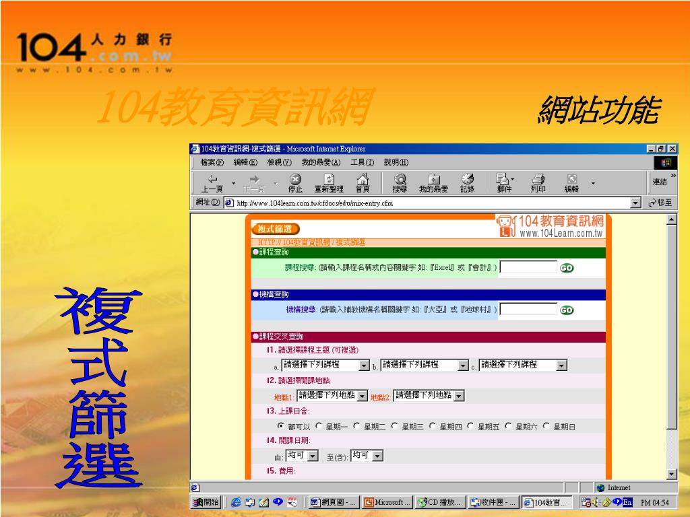Viewport: 690px width, 517px height.
Task: Click GO button for 課程搜尋
Action: (566, 268)
